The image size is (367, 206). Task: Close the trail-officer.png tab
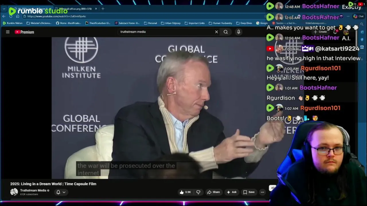click(96, 9)
